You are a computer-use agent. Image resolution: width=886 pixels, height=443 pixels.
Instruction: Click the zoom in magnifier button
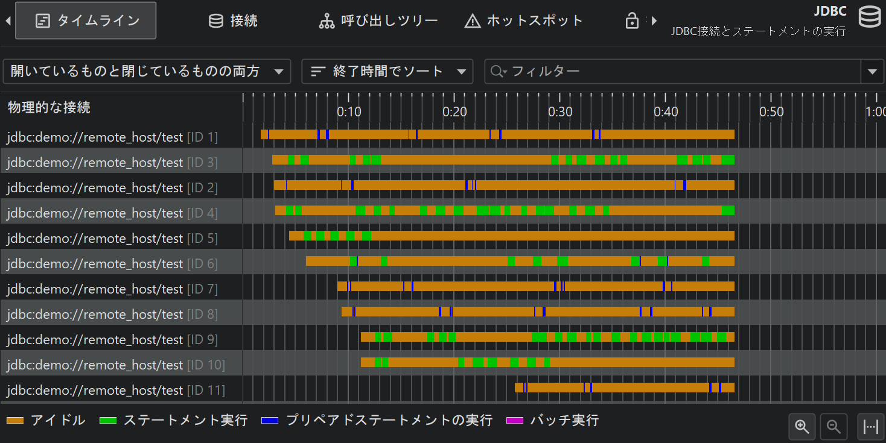802,427
